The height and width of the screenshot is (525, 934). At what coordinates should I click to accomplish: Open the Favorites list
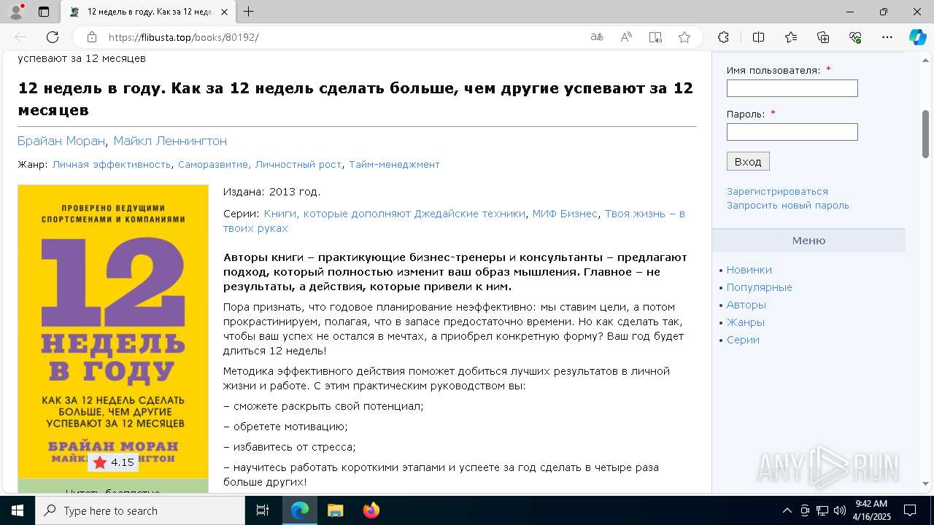click(791, 37)
